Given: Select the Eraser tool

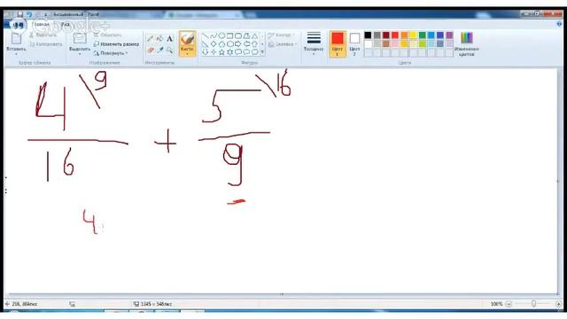Looking at the screenshot, I should coord(150,50).
